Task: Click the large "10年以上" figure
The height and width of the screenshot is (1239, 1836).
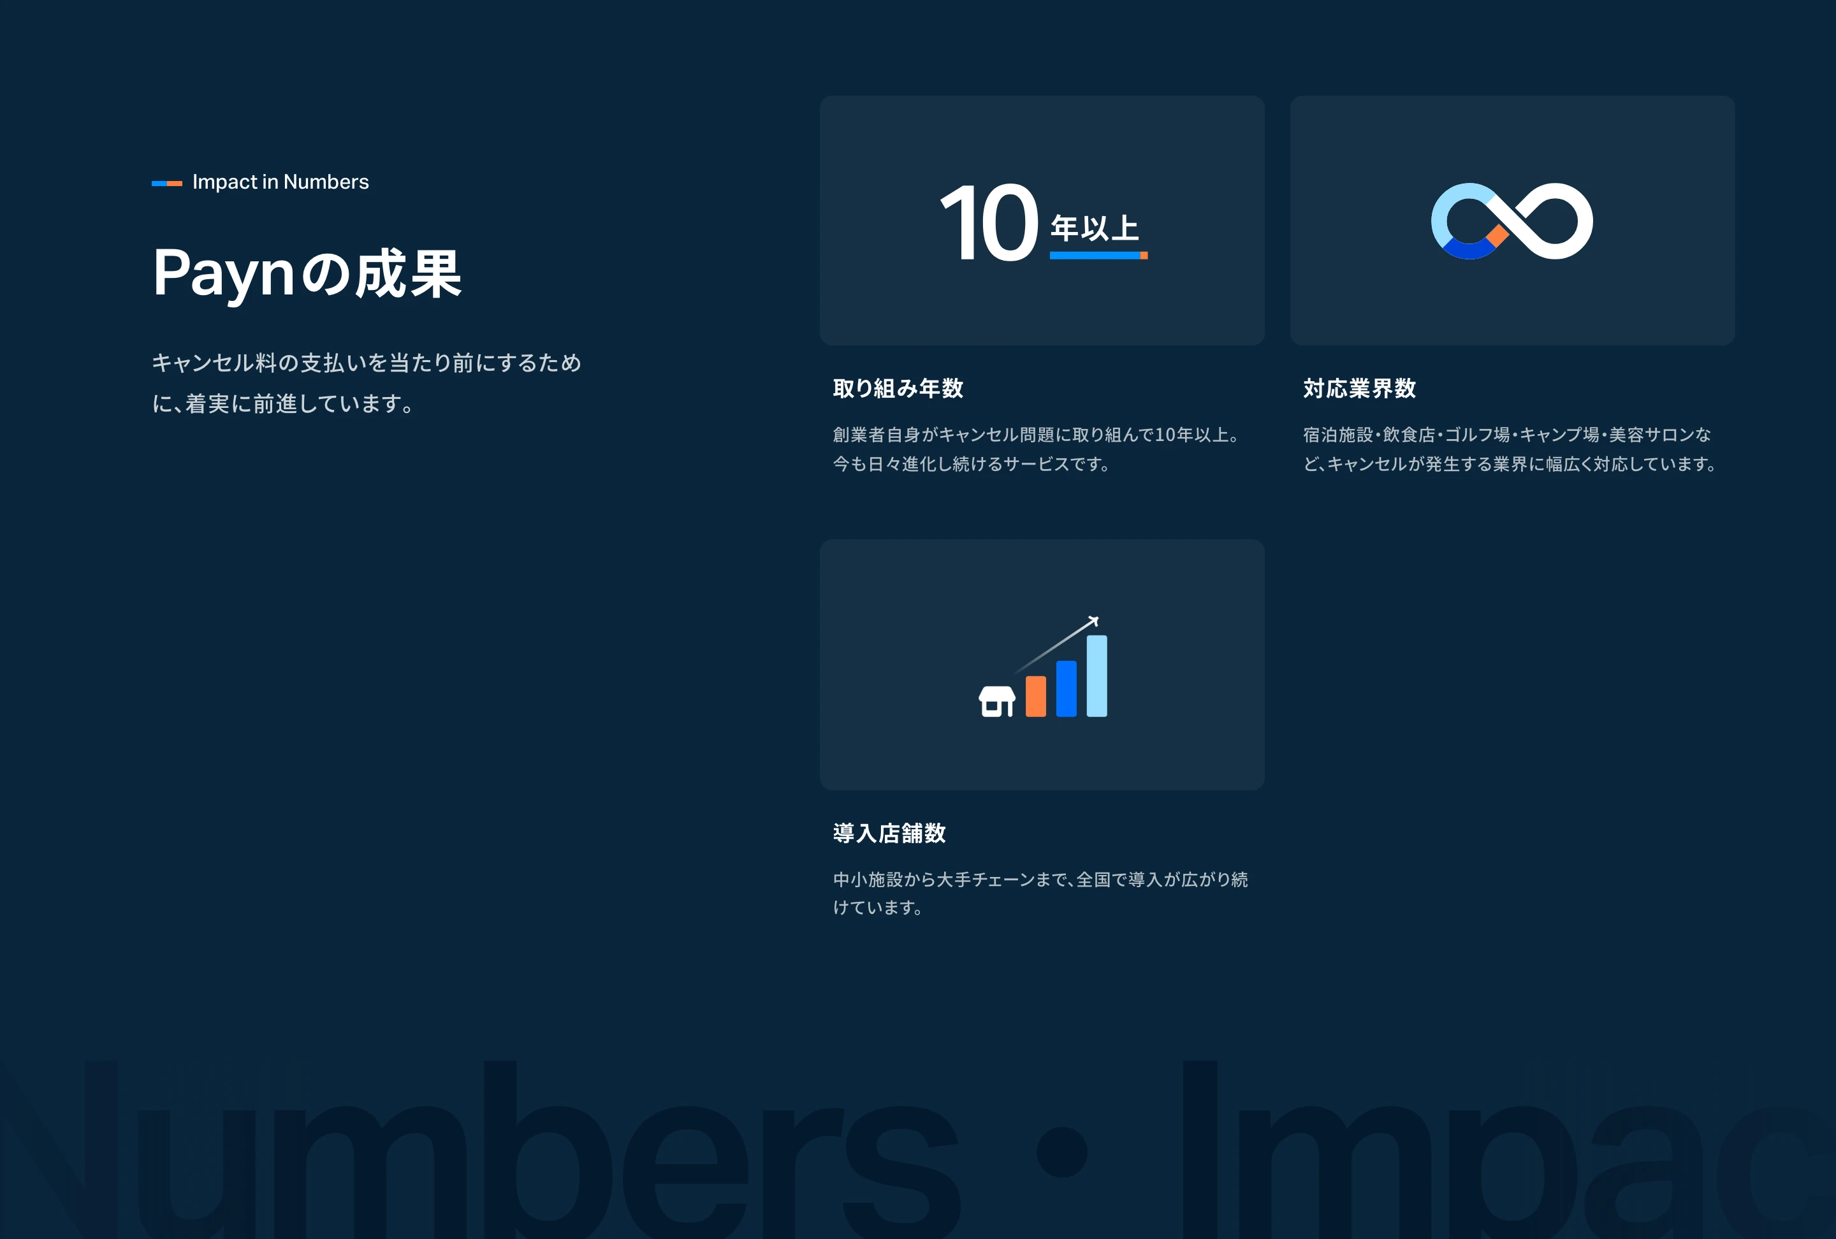Action: (1043, 221)
